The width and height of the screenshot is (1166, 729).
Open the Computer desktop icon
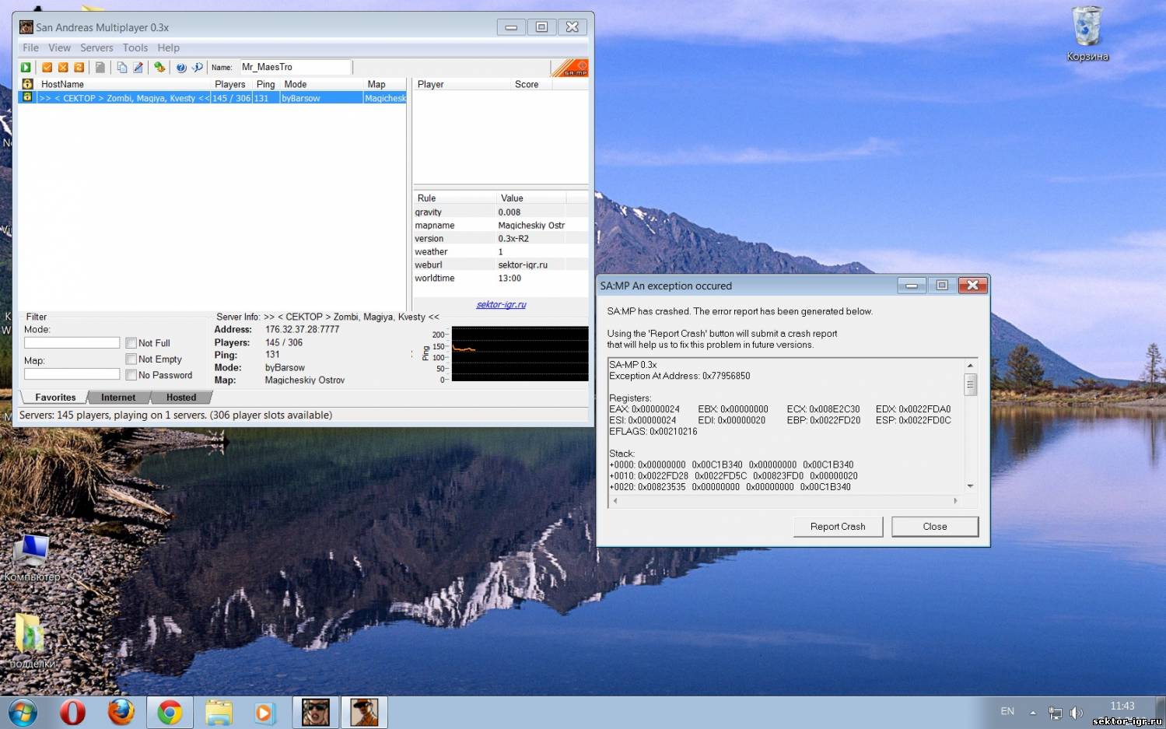32,558
